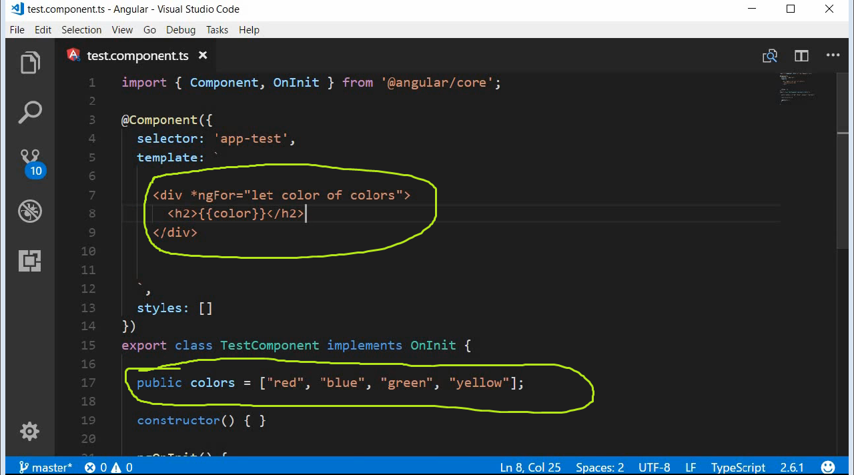Click the Manage gear icon
The height and width of the screenshot is (475, 854).
tap(29, 431)
